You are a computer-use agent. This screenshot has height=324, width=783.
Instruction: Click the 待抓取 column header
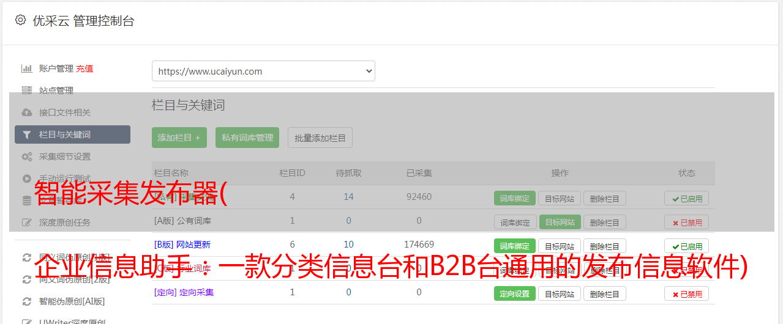(349, 173)
